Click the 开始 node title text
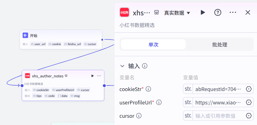257x125 pixels. tap(33, 36)
